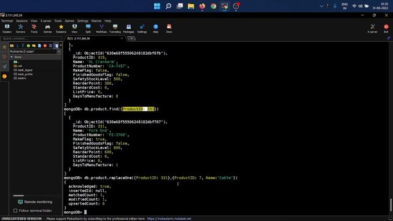This screenshot has width=393, height=221.
Task: Click the Quick connect input field
Action: coord(31,39)
